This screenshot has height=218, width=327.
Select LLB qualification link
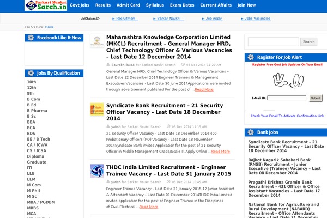click(x=31, y=173)
